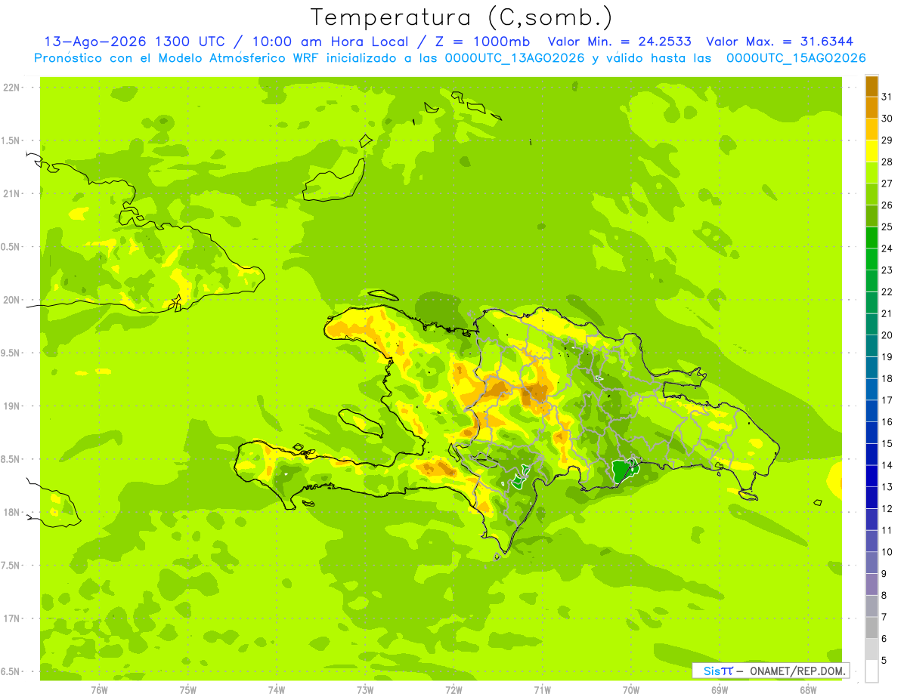The width and height of the screenshot is (907, 700).
Task: Click the 20N latitude axis label
Action: [11, 300]
